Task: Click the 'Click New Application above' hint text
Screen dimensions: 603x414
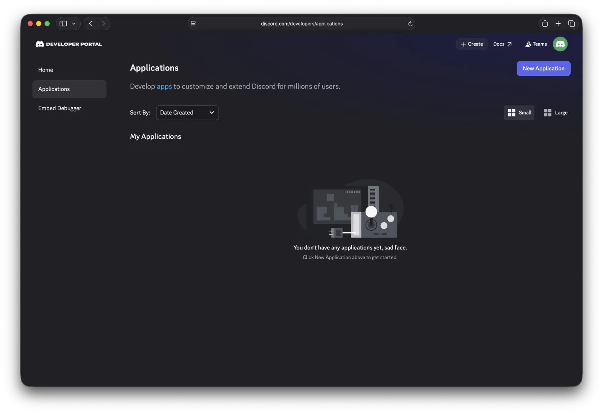Action: click(x=350, y=257)
